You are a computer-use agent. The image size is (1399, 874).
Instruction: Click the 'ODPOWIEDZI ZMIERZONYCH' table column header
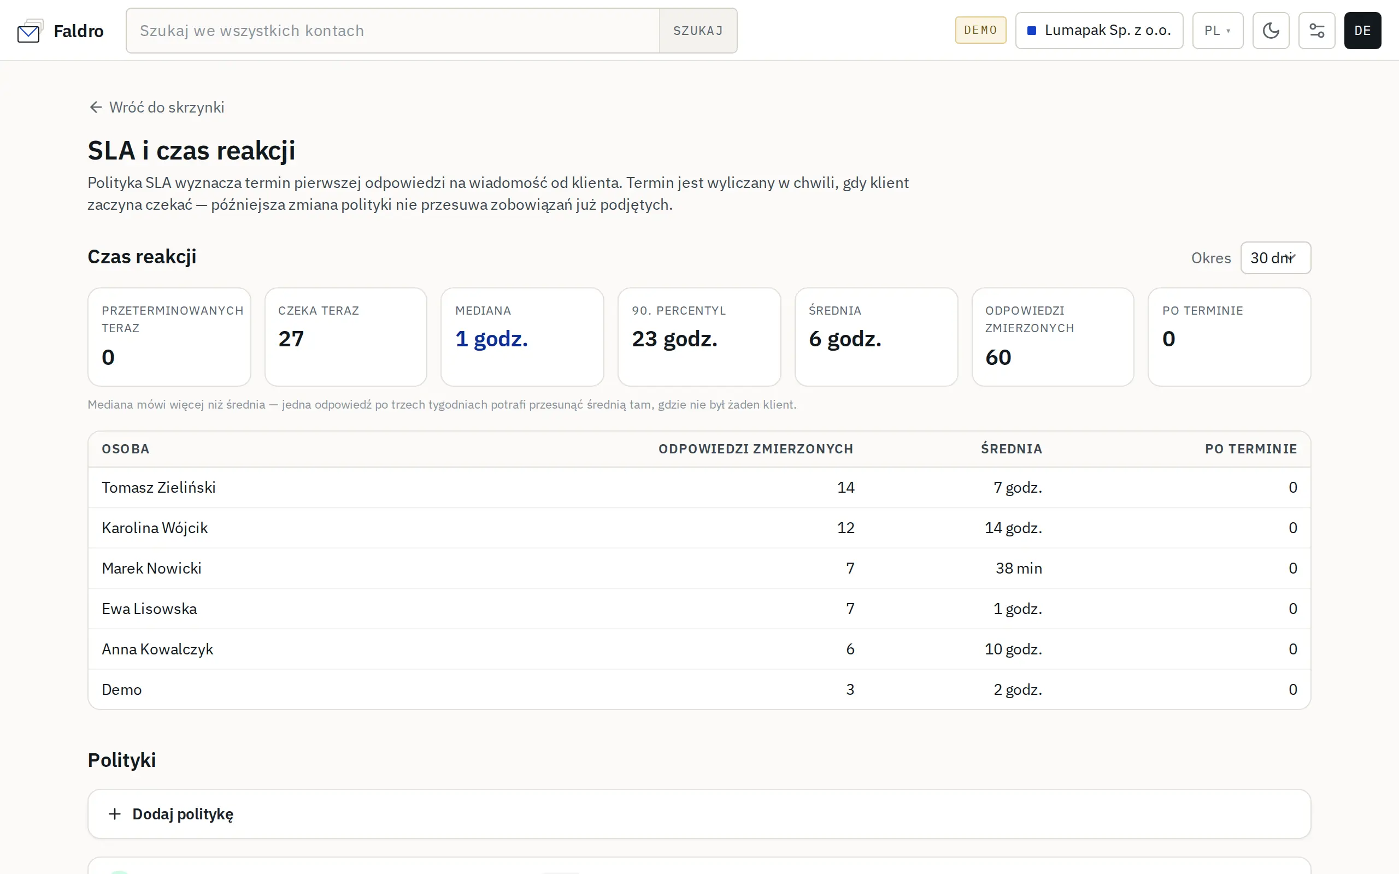point(756,449)
